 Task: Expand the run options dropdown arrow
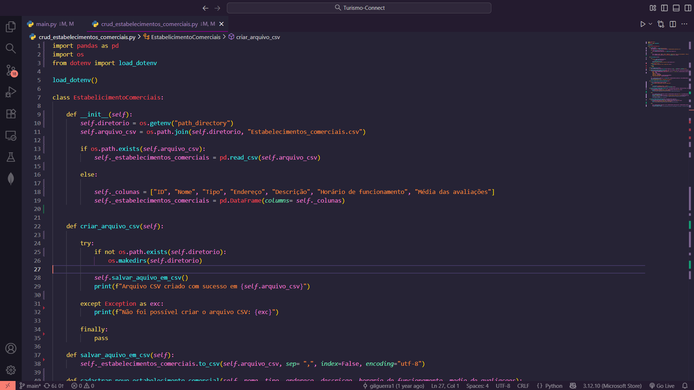pos(650,24)
